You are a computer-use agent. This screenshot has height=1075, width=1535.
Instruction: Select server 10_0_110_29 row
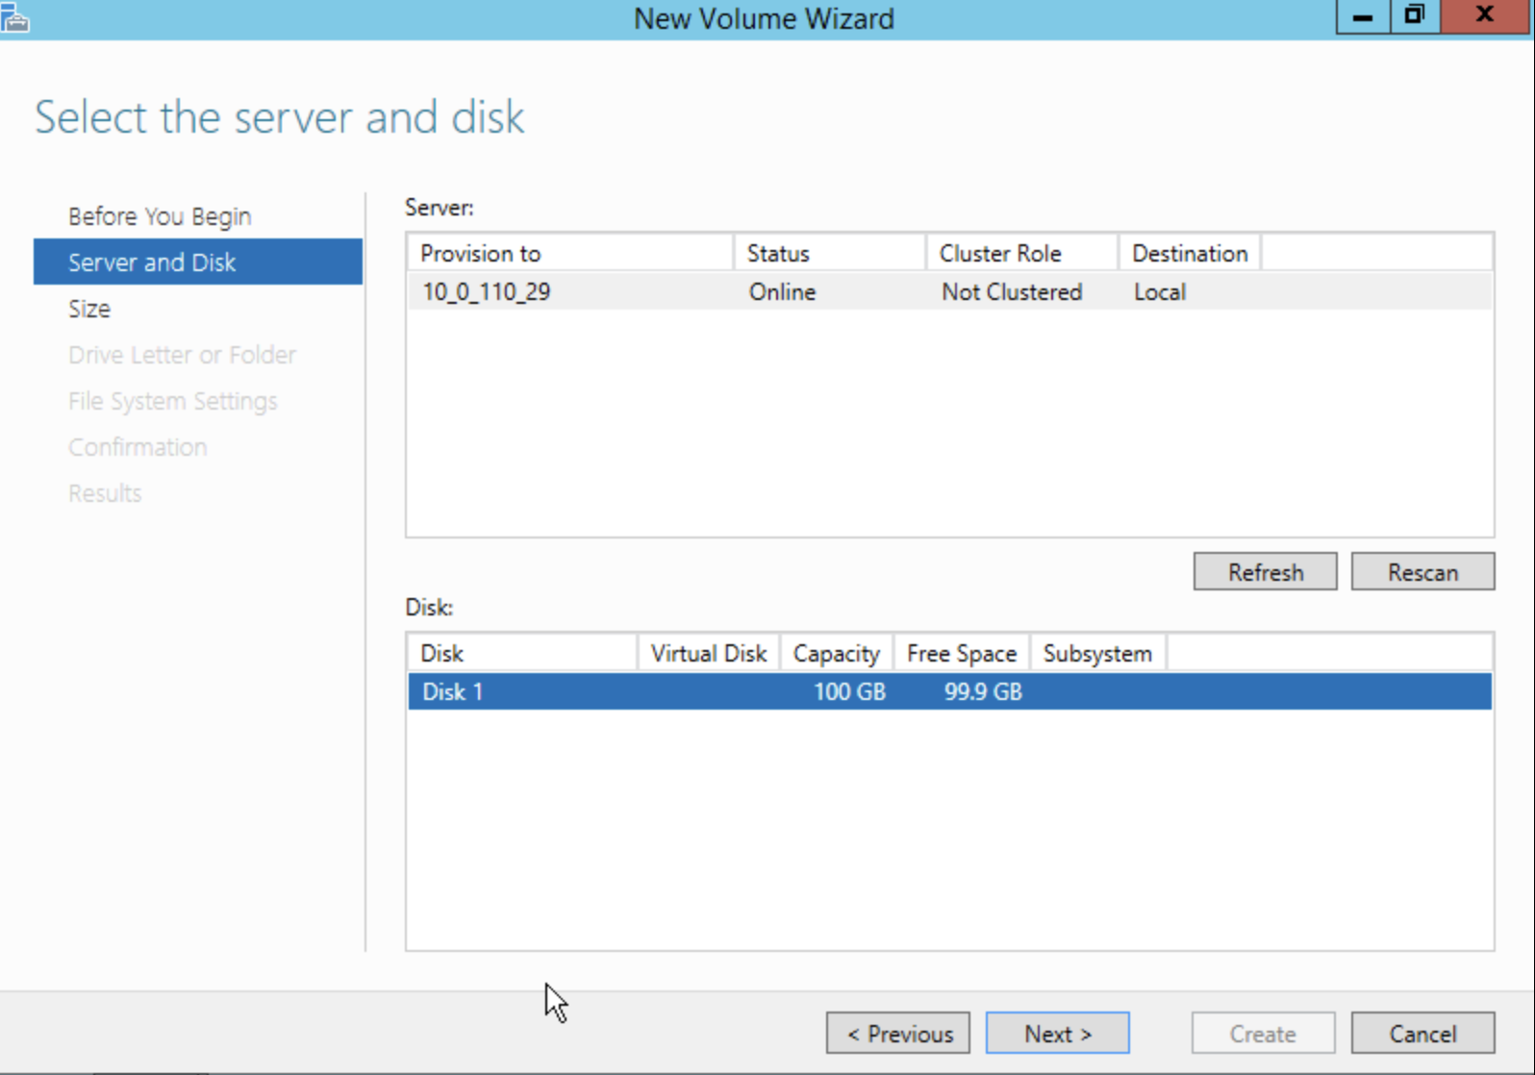pos(486,292)
